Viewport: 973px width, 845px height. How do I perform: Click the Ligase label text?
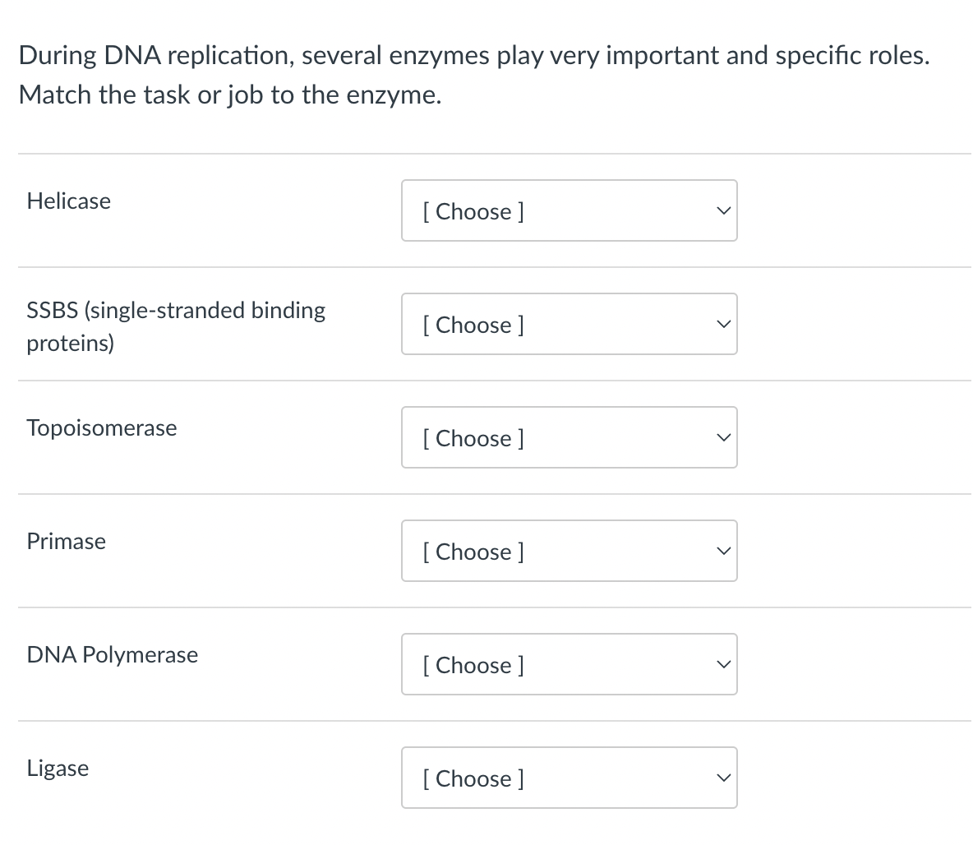[58, 768]
